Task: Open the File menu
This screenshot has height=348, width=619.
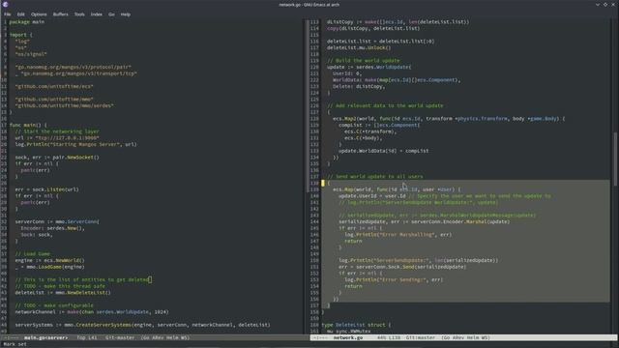Action: pos(8,14)
